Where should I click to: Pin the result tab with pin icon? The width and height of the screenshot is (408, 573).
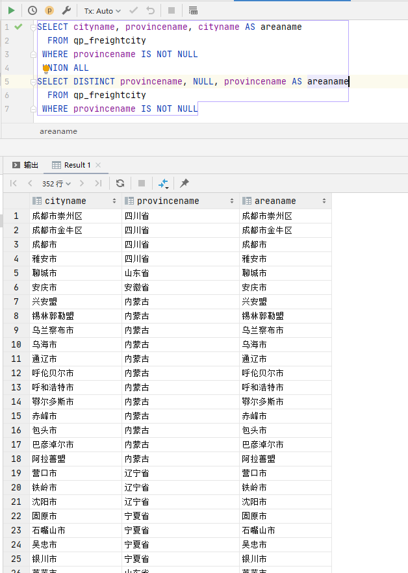tap(185, 183)
